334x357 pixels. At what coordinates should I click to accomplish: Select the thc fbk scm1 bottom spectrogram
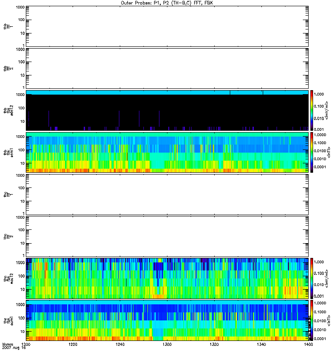click(167, 320)
